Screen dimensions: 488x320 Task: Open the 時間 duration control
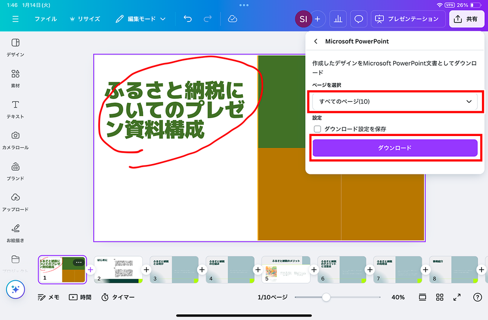click(x=80, y=297)
